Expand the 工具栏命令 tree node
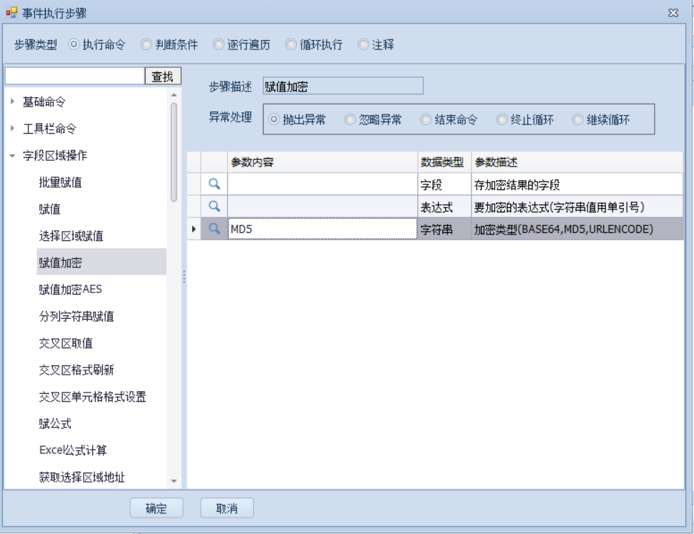Viewport: 694px width, 534px height. click(12, 129)
